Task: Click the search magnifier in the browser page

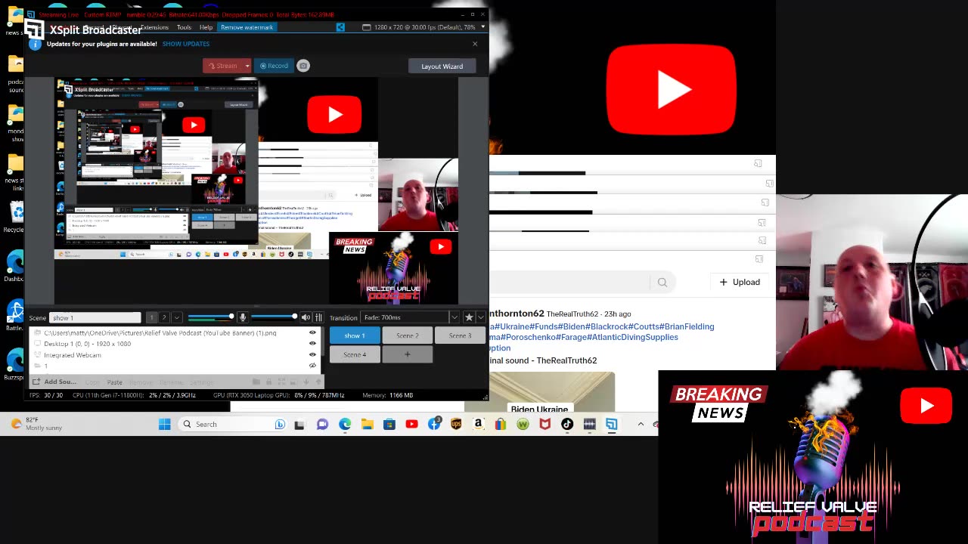Action: click(662, 283)
